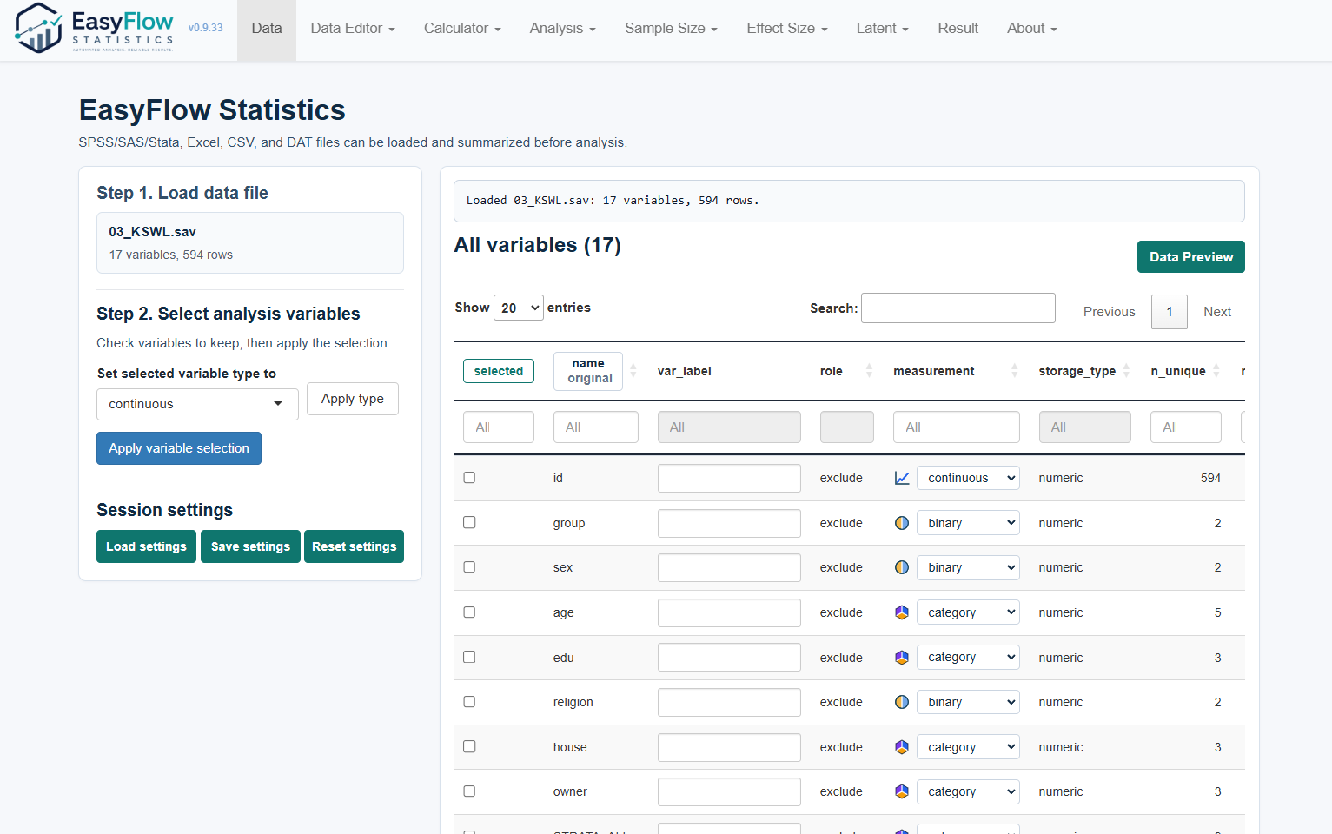Click the Save settings button

pos(250,546)
